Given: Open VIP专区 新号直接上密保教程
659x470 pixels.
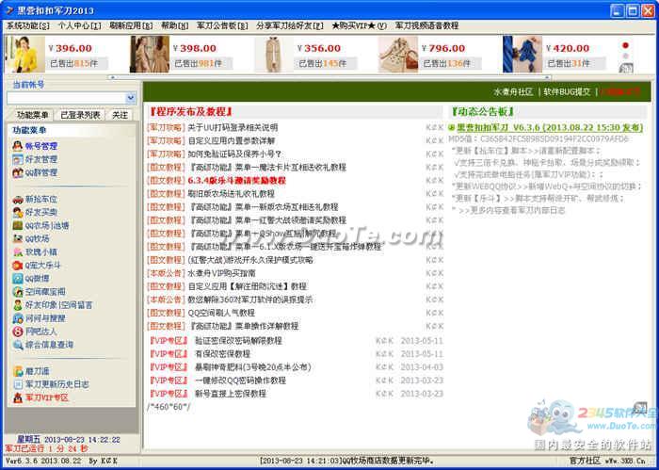Looking at the screenshot, I should [x=231, y=394].
